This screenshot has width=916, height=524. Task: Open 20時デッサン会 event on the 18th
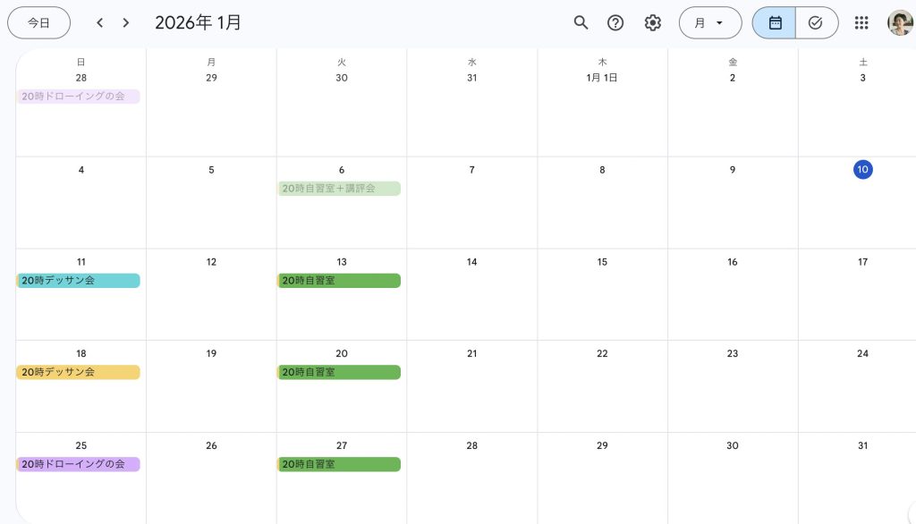click(79, 372)
